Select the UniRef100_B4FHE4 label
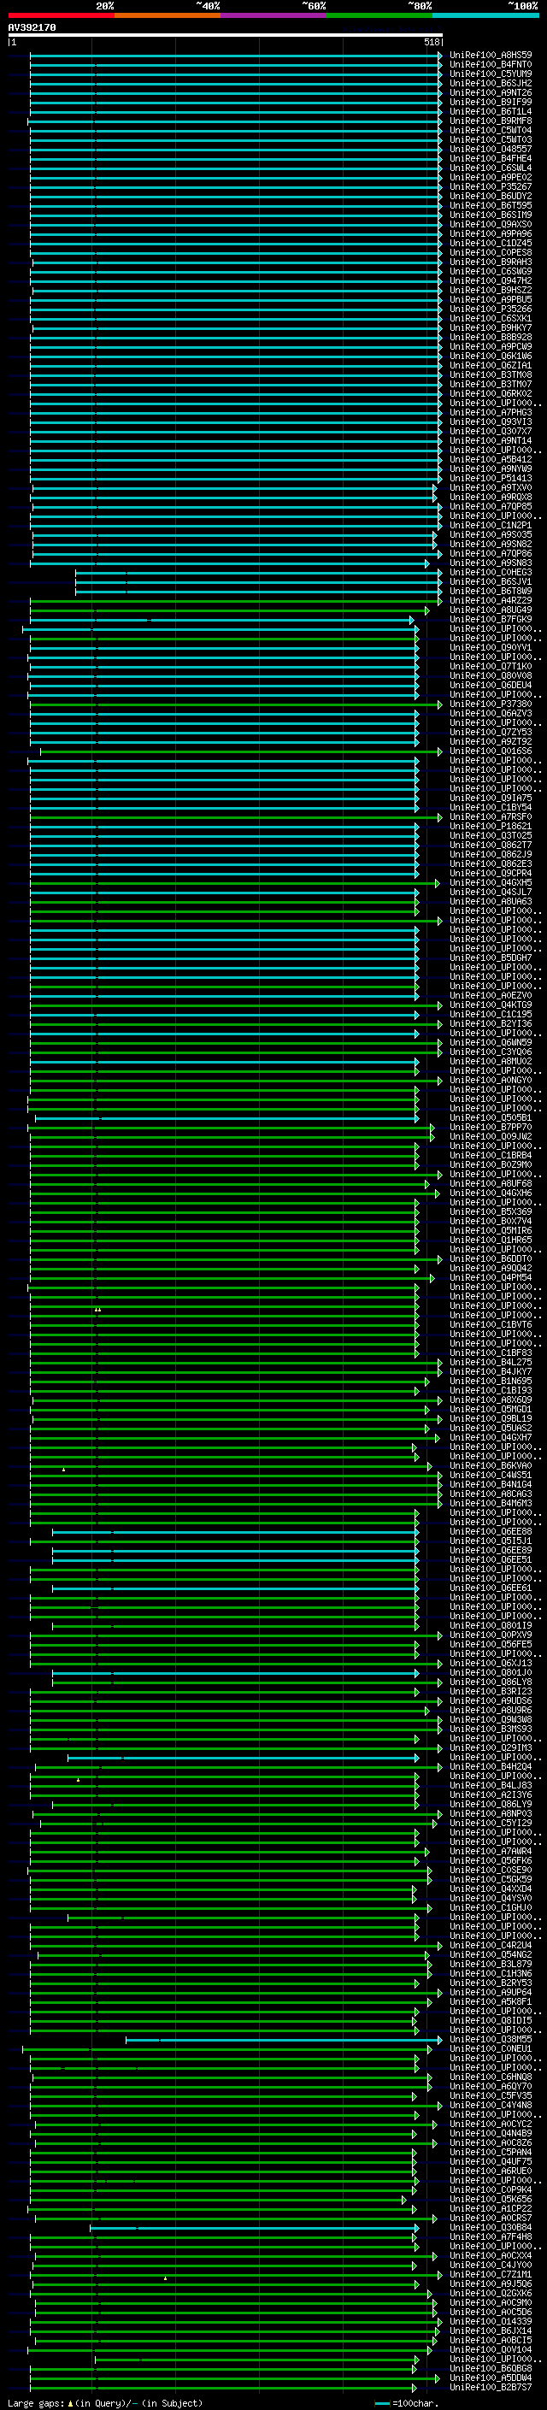Screen dimensions: 547x2410 pos(491,158)
